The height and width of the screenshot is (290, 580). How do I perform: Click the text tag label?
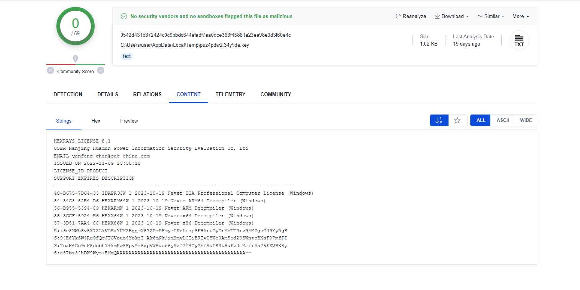point(127,56)
